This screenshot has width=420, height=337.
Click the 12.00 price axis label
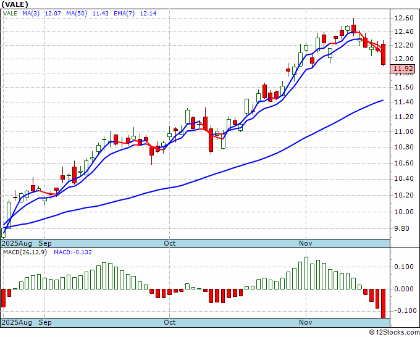[x=404, y=59]
